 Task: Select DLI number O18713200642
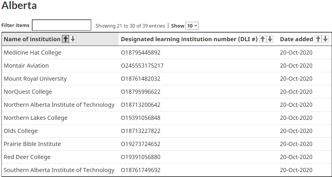coord(141,105)
